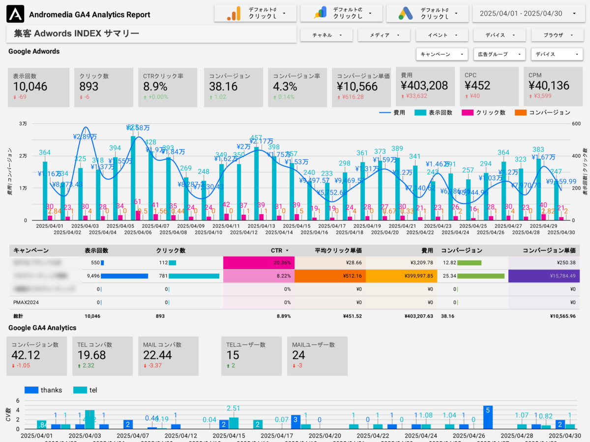Sort table by コンバージョン単価 column header
Screen dimensions: 590x442
pyautogui.click(x=549, y=250)
